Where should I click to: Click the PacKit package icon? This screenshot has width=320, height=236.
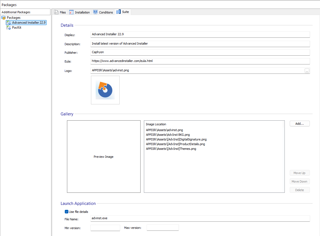[x=8, y=28]
